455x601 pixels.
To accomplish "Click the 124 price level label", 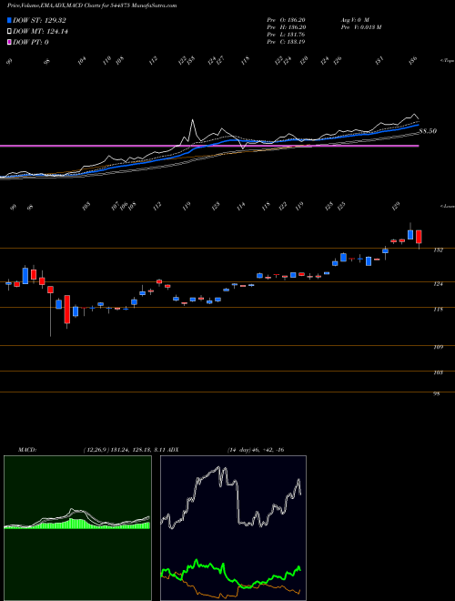I will coord(439,284).
